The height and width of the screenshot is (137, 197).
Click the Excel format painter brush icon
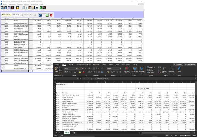click(60, 73)
